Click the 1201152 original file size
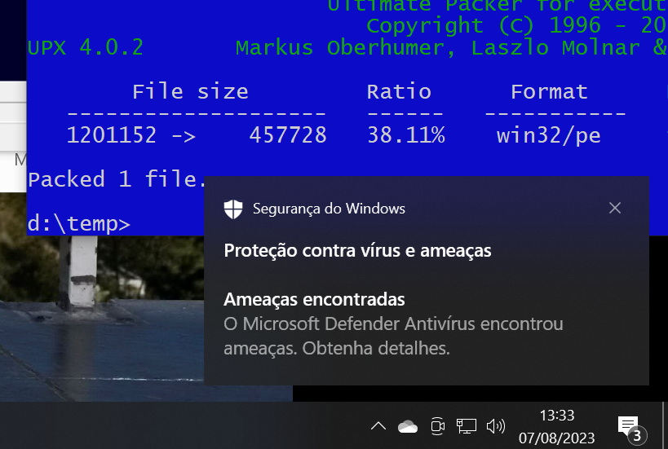Screen dimensions: 668x449 point(112,135)
